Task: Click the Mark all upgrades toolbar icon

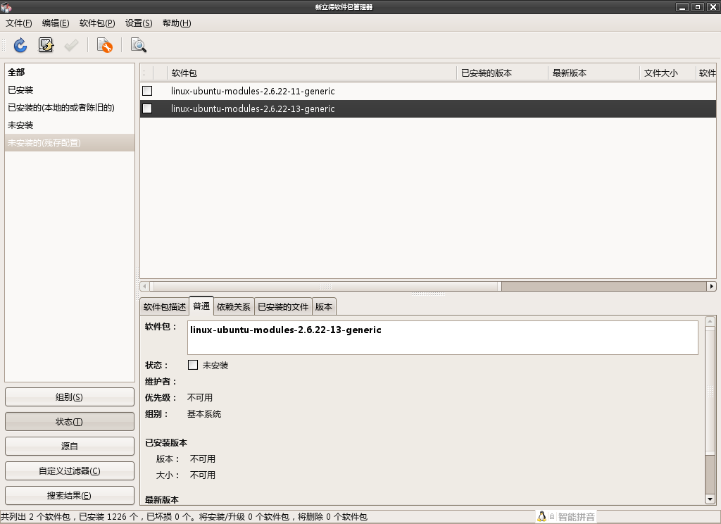Action: 46,45
